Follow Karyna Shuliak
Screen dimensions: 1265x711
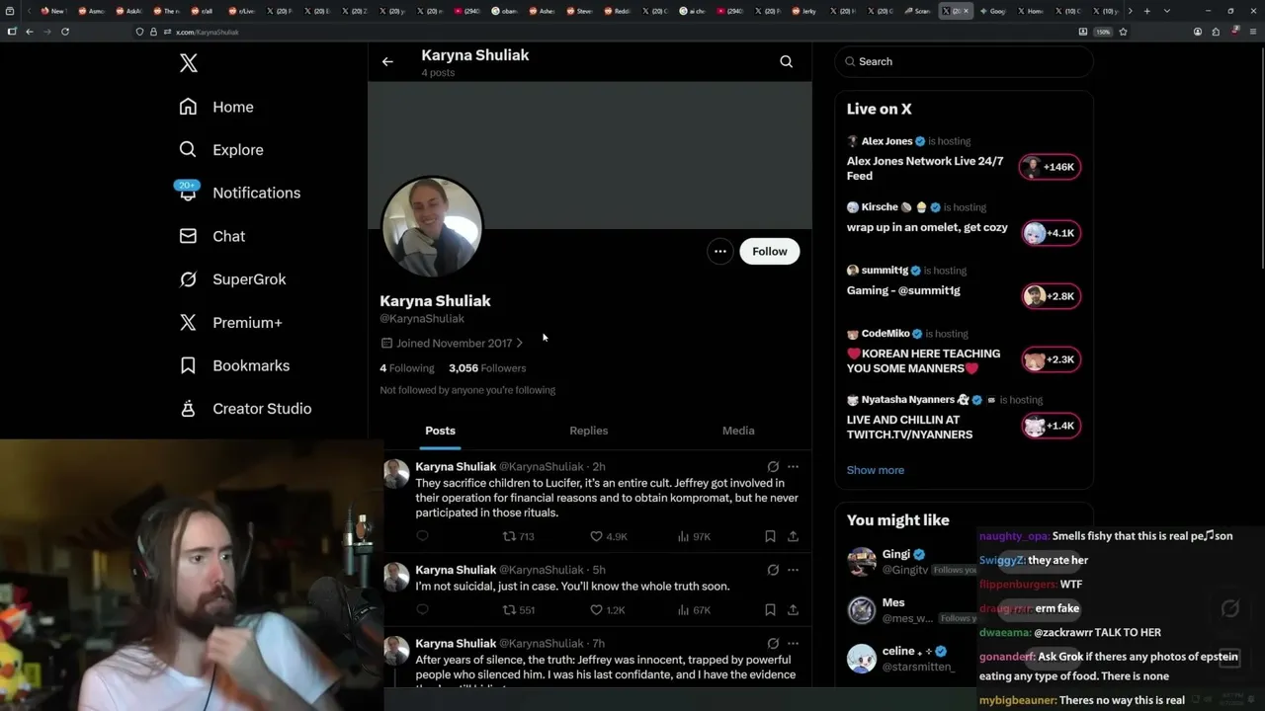point(770,251)
